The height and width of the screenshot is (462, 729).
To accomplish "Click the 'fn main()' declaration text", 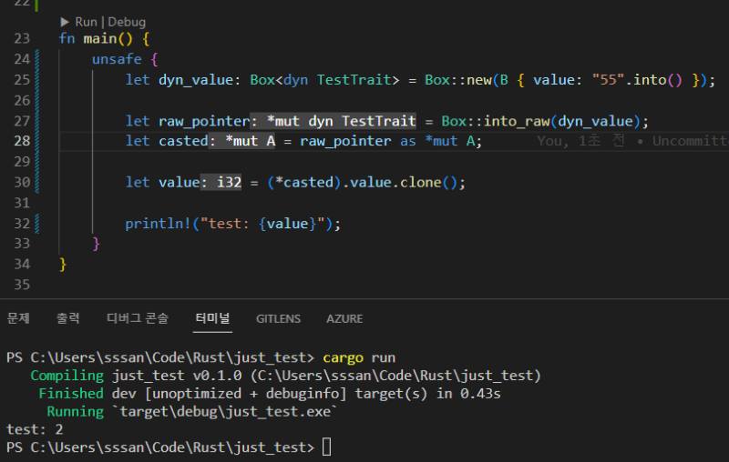I will pyautogui.click(x=96, y=38).
